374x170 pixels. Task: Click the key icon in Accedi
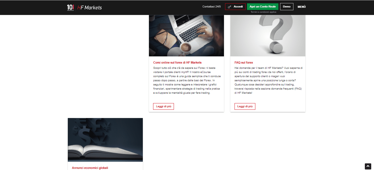[230, 7]
